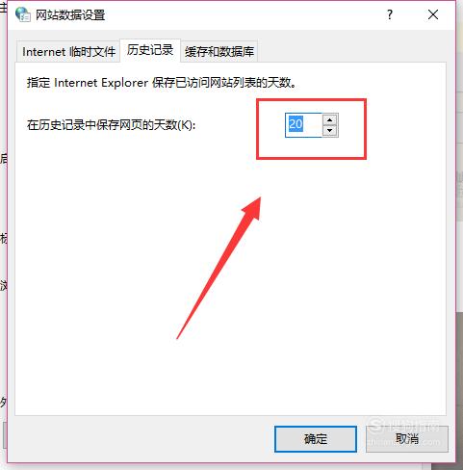Image resolution: width=463 pixels, height=470 pixels.
Task: Open help with the question mark button
Action: tap(390, 14)
